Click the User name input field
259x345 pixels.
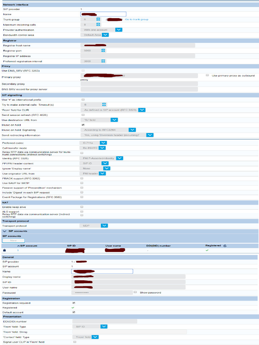(128, 287)
